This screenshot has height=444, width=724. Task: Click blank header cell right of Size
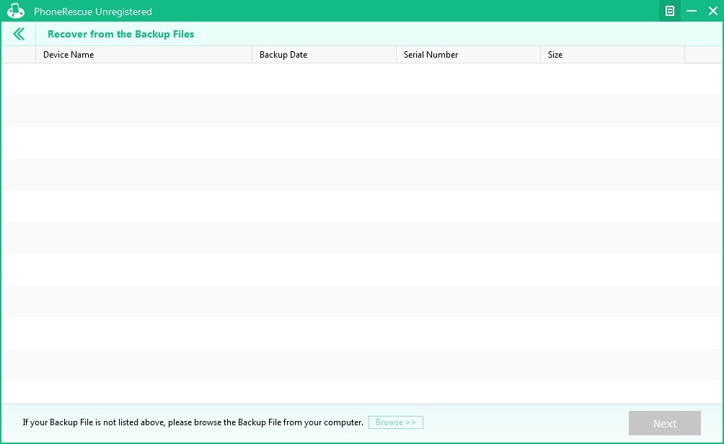703,55
